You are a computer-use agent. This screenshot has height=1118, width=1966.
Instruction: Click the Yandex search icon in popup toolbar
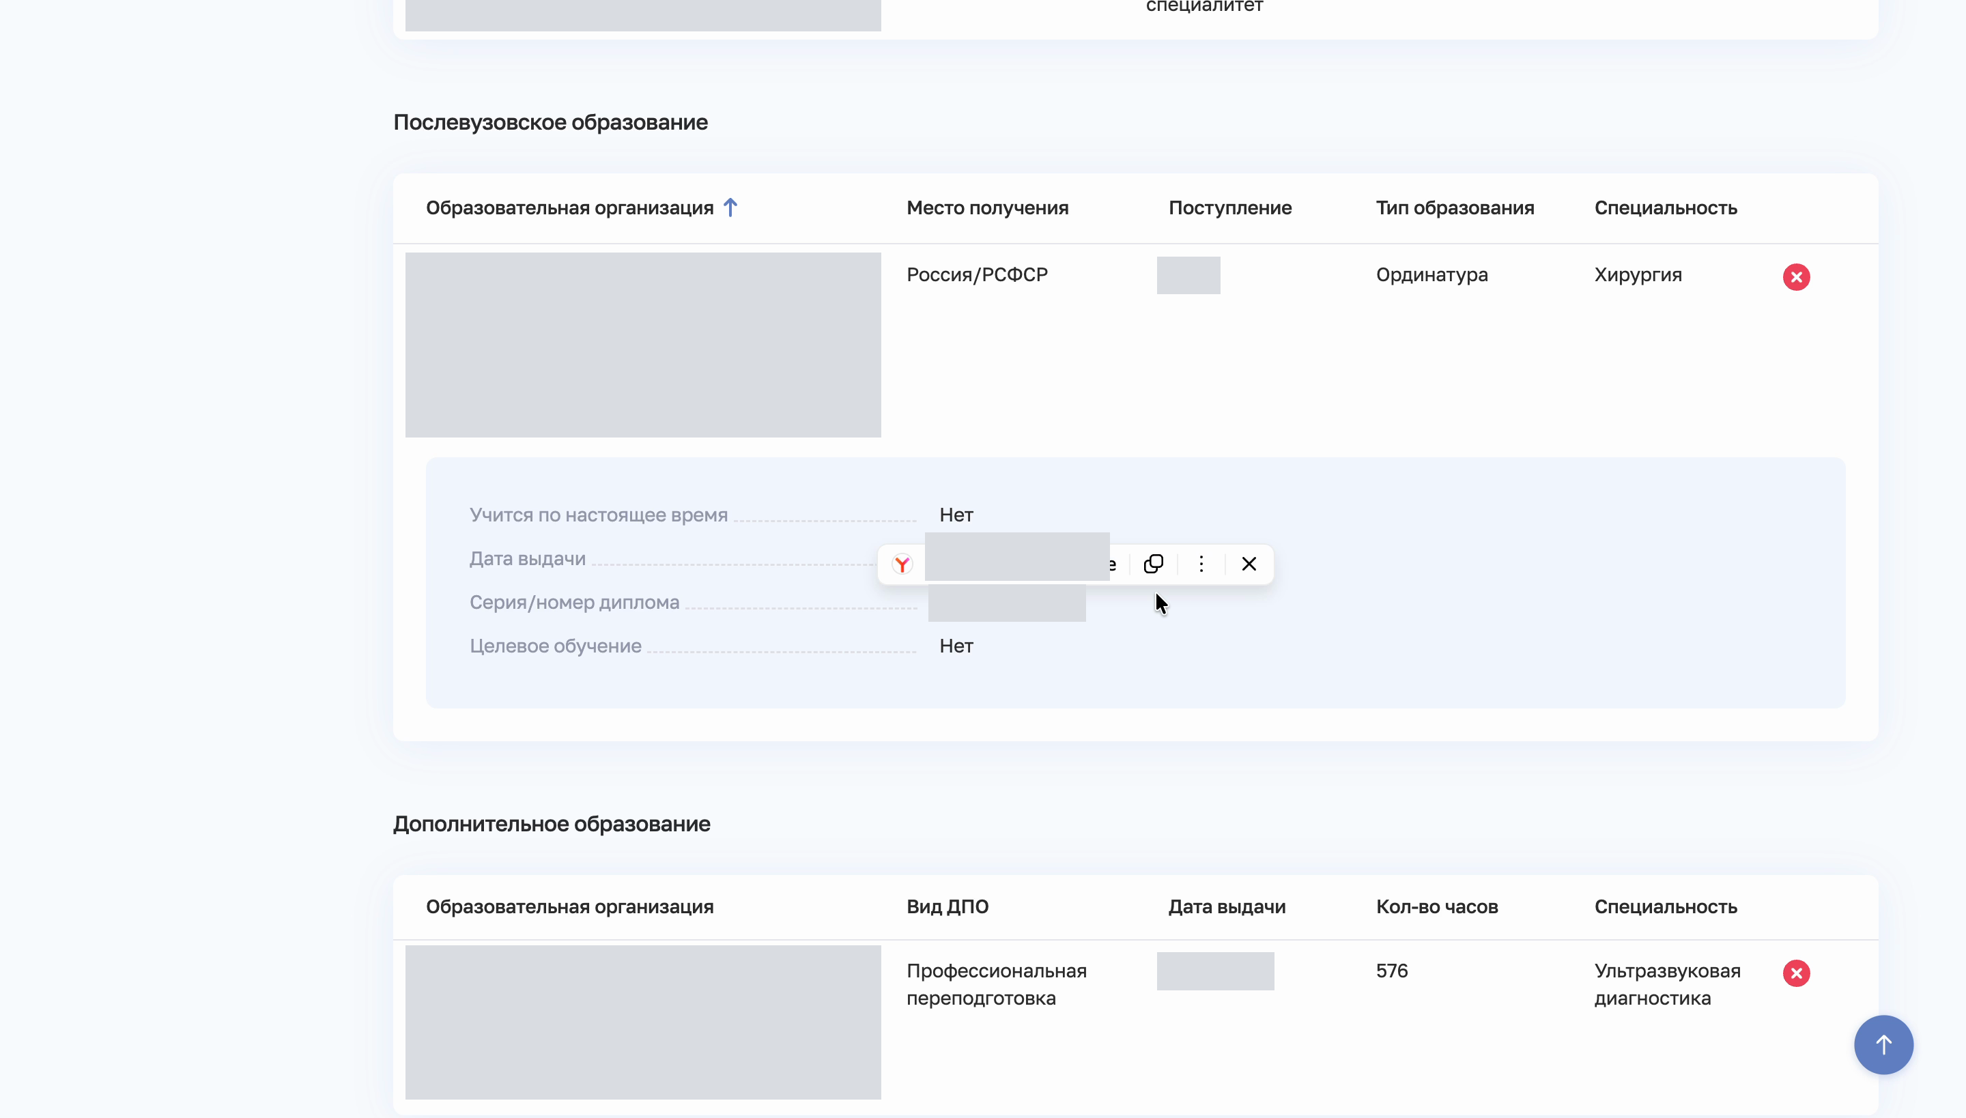coord(902,564)
